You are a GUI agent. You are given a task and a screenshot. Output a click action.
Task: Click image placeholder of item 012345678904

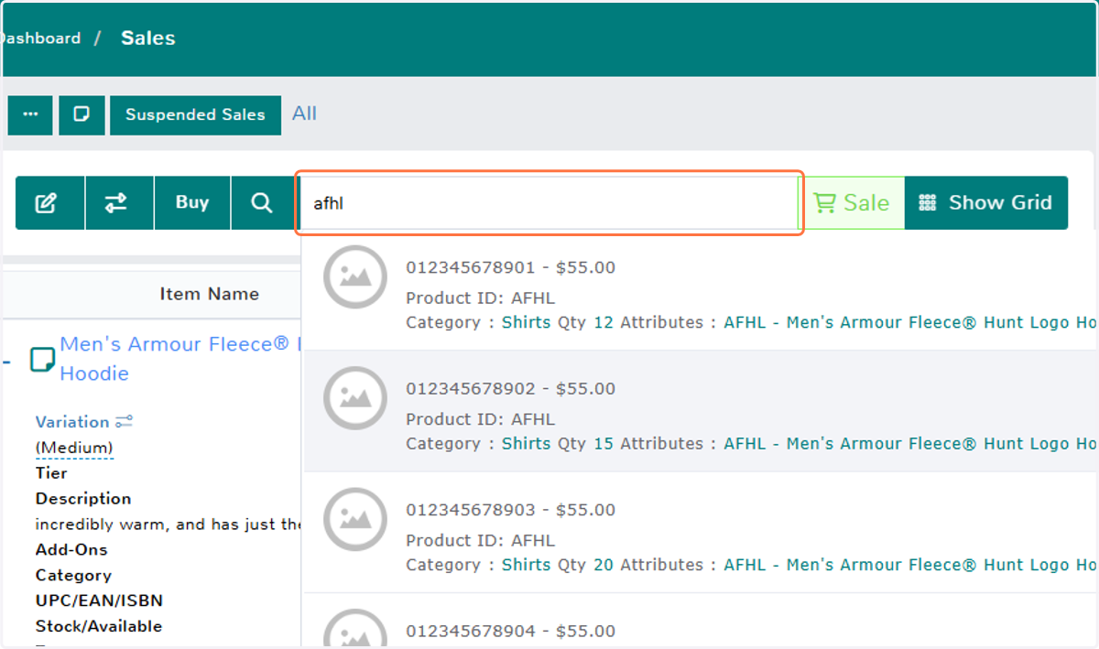354,630
